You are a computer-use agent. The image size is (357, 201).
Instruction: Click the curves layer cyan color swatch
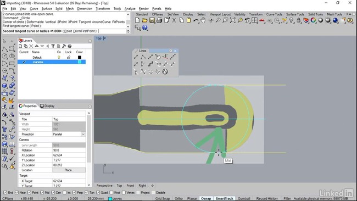tap(80, 62)
